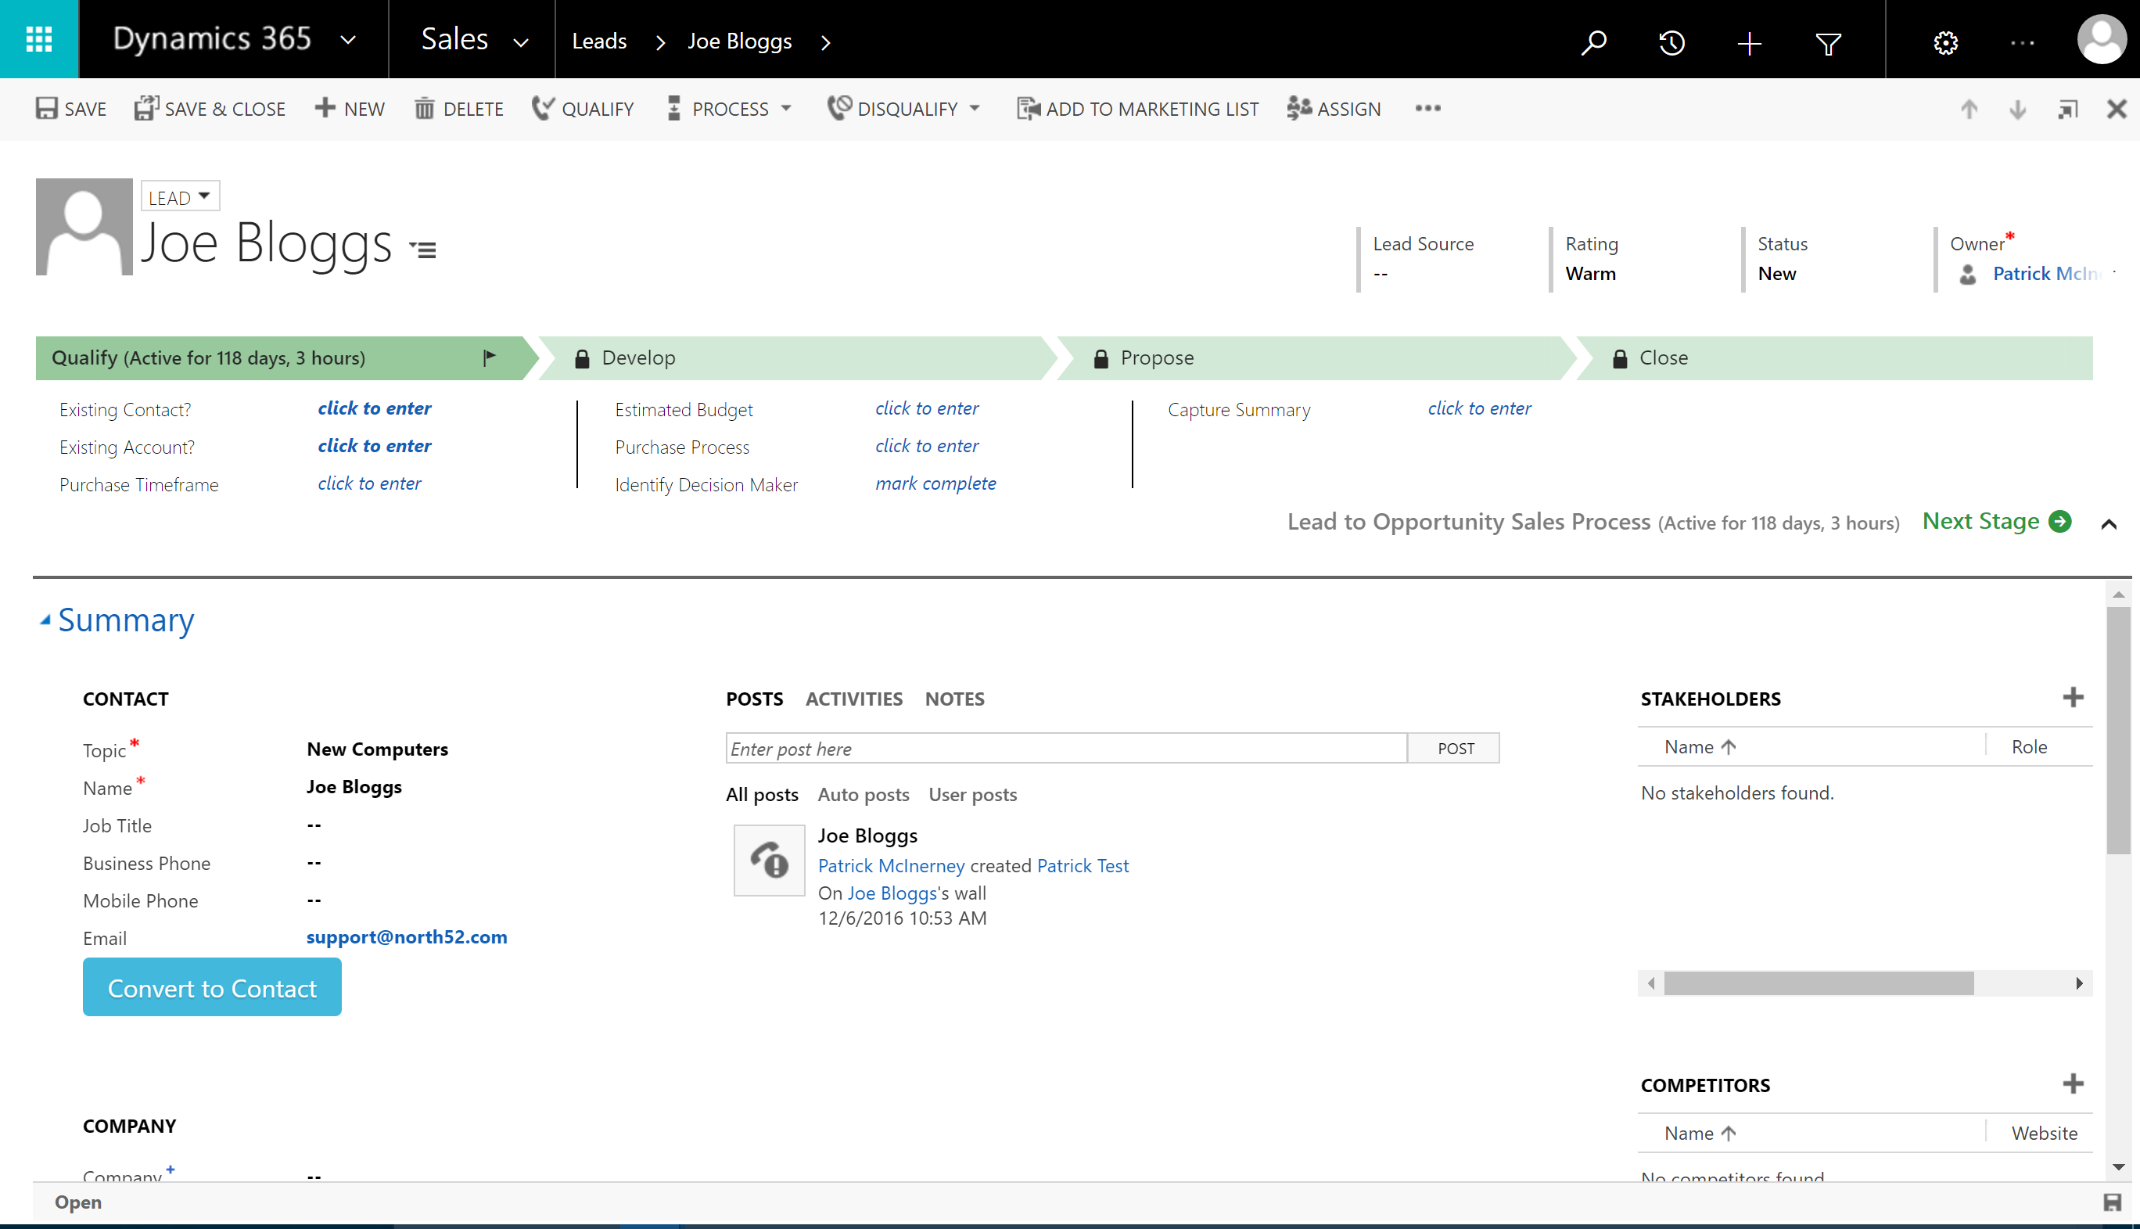
Task: Click stakeholders horizontal scrollbar thumb
Action: 1818,983
